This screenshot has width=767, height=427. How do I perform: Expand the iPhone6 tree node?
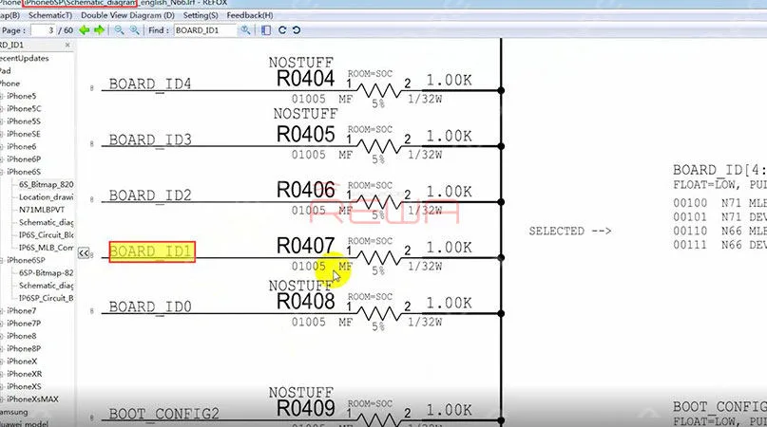2,147
